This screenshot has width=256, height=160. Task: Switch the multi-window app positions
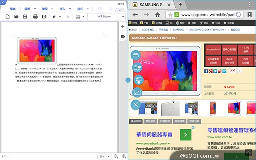137,67
